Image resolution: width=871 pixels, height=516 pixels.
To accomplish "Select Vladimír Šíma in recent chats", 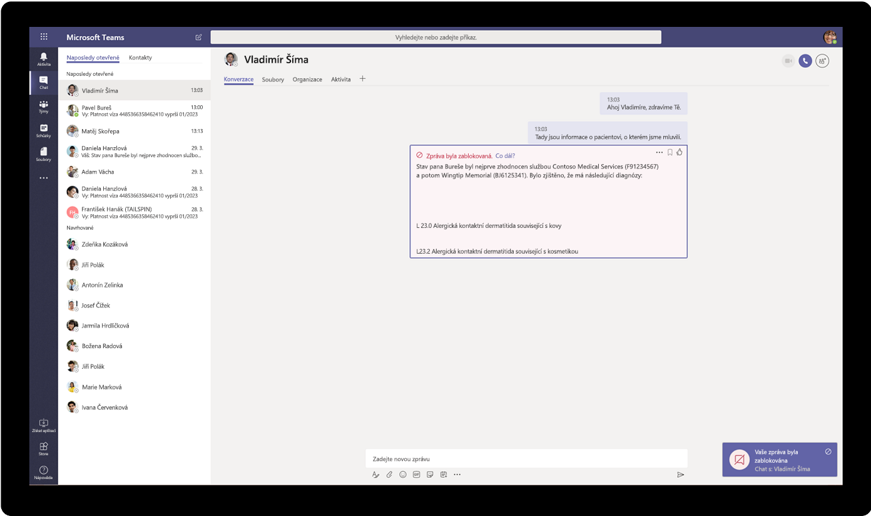I will coord(135,90).
